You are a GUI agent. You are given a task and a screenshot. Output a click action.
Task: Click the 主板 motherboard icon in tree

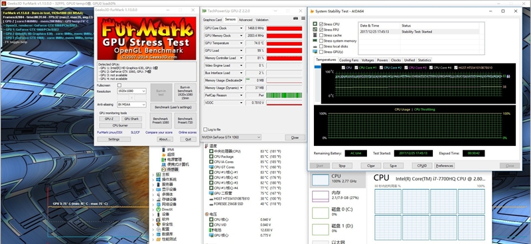(159, 174)
